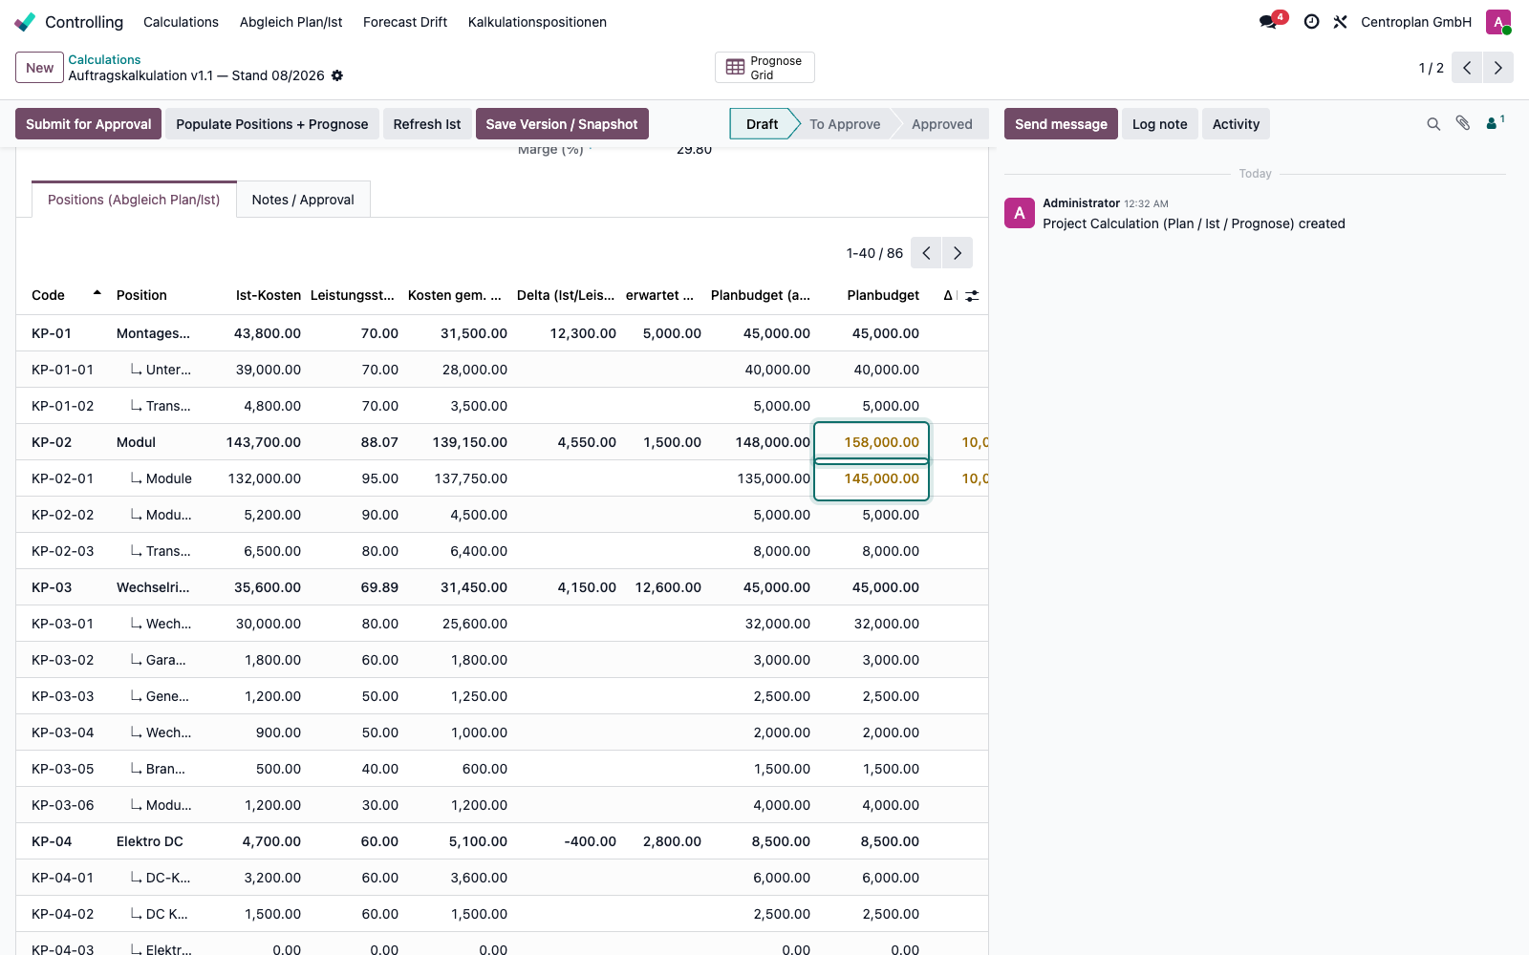Screen dimensions: 1529x955
Task: Show followers via the person icon
Action: click(x=1495, y=123)
